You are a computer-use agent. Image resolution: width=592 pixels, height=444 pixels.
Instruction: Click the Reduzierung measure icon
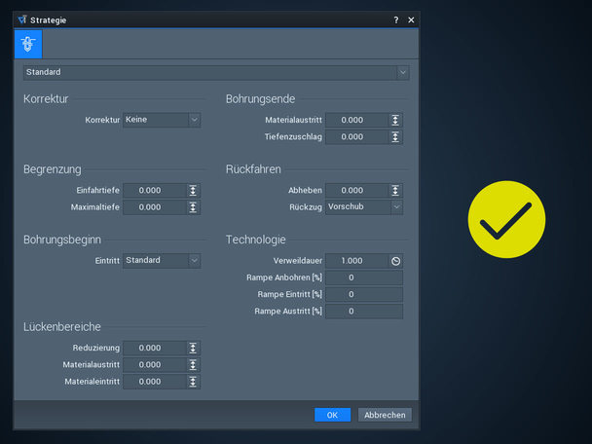tap(193, 349)
